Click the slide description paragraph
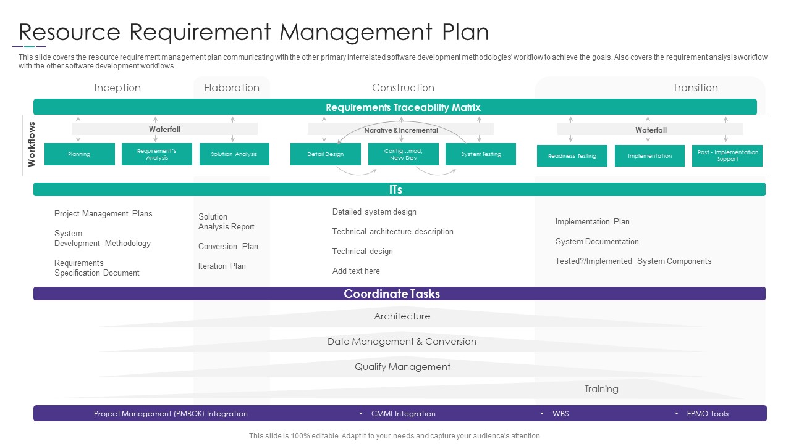 pyautogui.click(x=393, y=62)
